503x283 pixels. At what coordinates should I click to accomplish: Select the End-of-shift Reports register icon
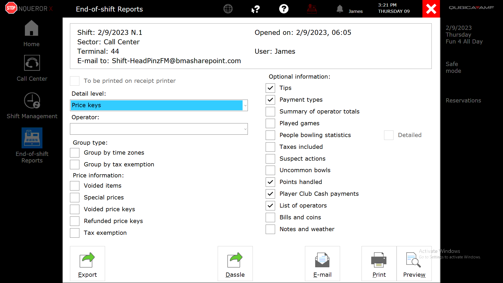click(32, 138)
